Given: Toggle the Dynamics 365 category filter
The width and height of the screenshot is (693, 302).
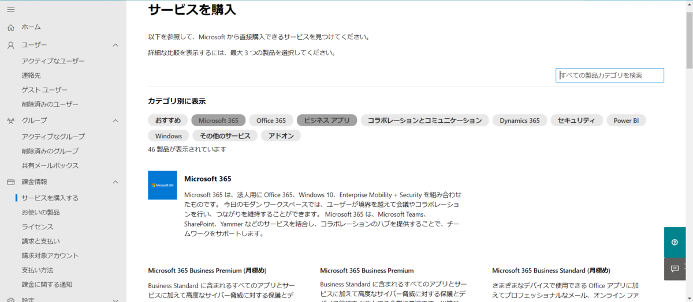Looking at the screenshot, I should (x=520, y=120).
